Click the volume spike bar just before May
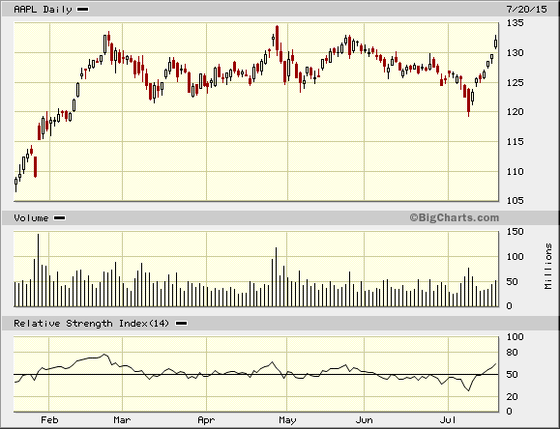The height and width of the screenshot is (429, 560). pyautogui.click(x=276, y=277)
